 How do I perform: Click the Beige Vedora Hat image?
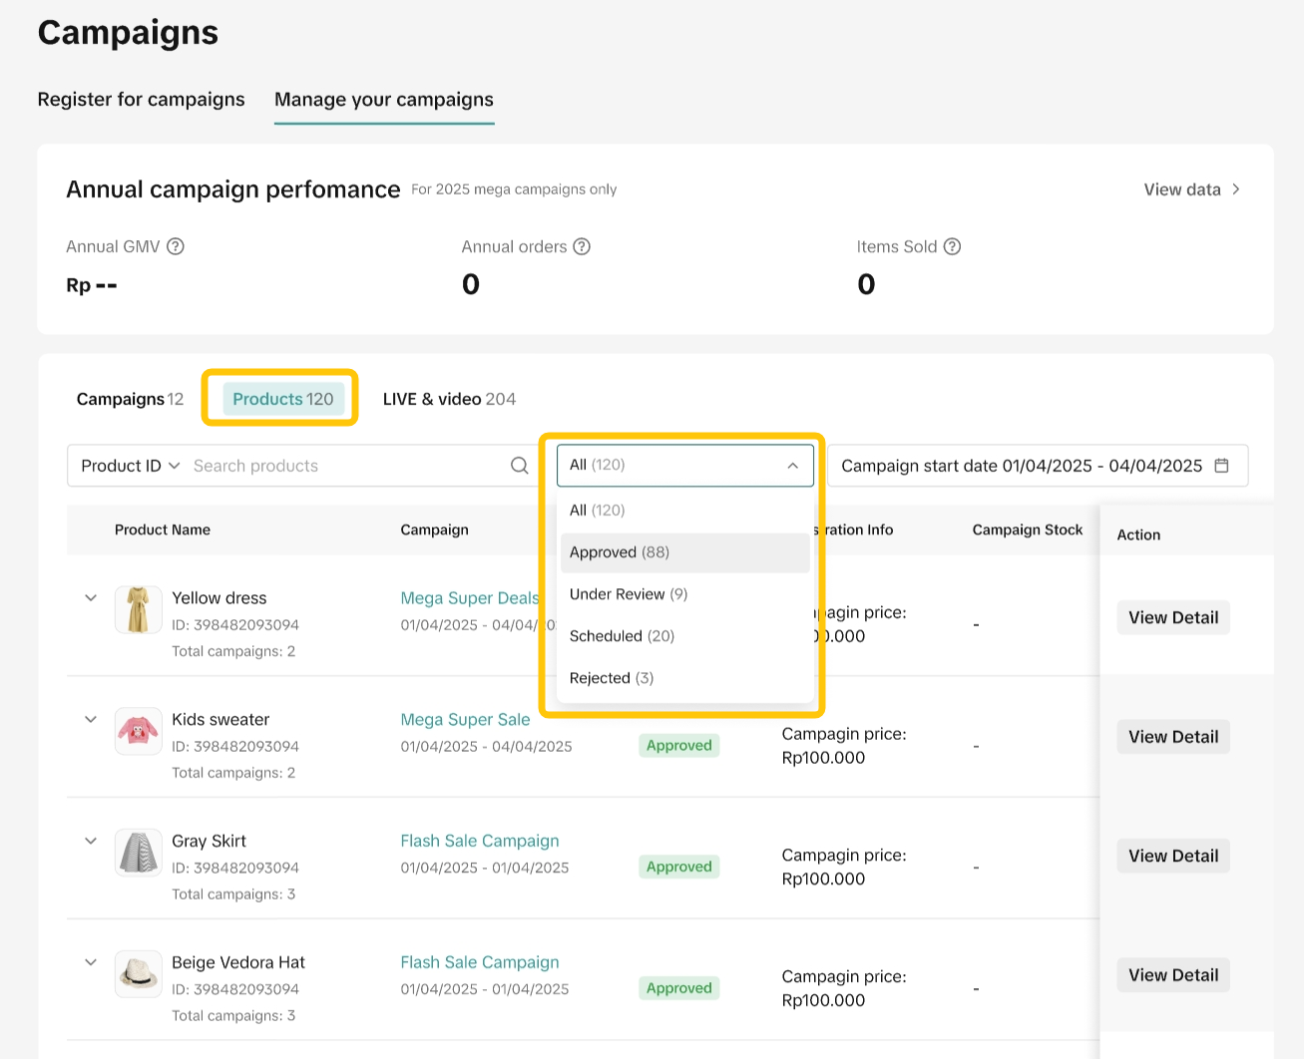point(138,974)
